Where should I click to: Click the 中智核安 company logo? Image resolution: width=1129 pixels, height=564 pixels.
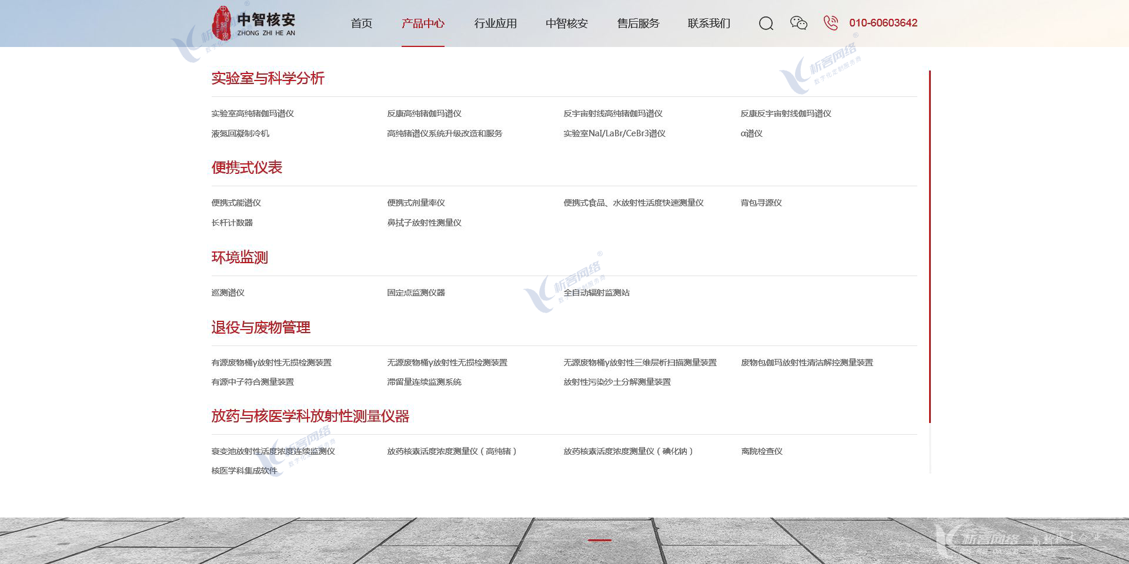pos(254,23)
